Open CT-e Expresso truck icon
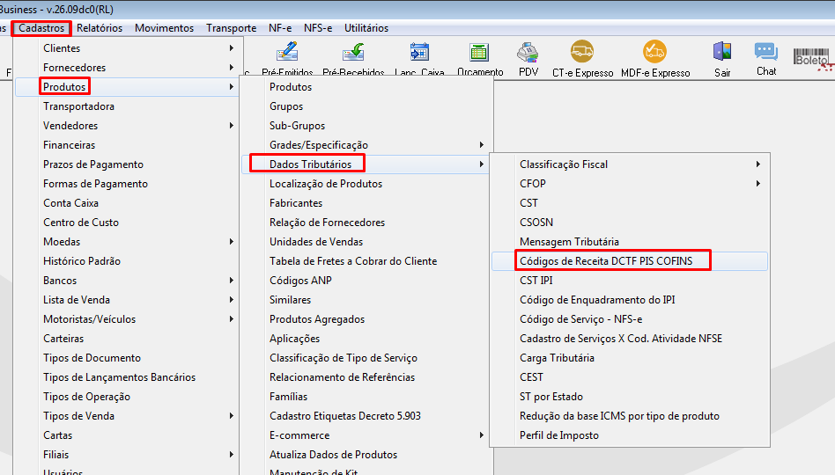 pyautogui.click(x=582, y=52)
